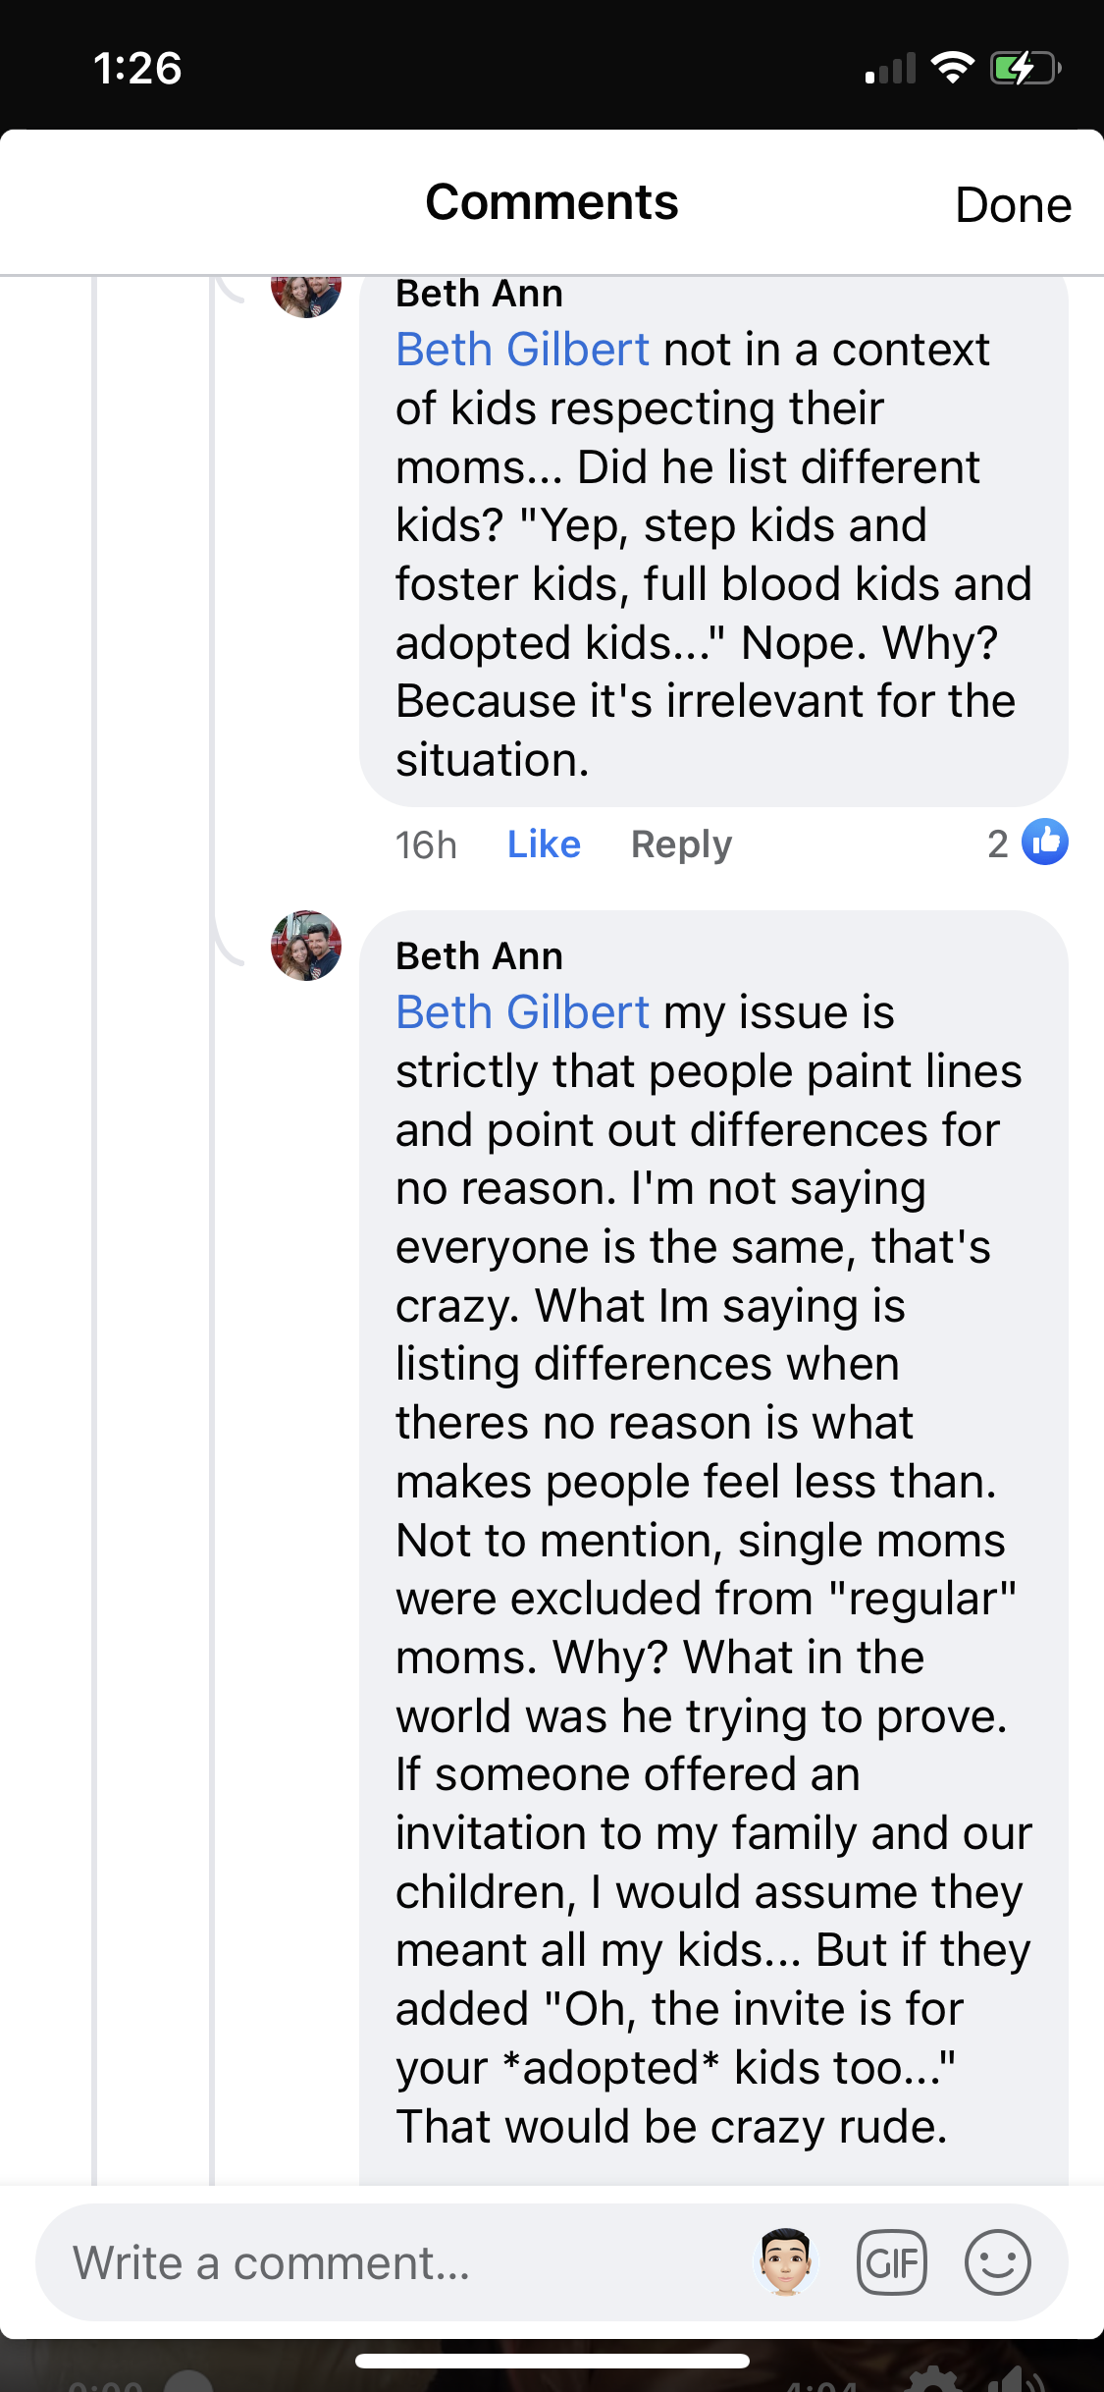Screen dimensions: 1104x2392
Task: Reply to the 16h-old comment
Action: pos(681,844)
